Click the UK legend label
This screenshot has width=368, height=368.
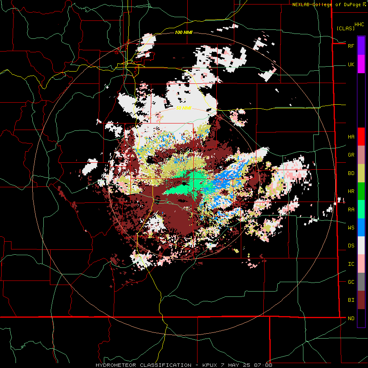coord(351,65)
